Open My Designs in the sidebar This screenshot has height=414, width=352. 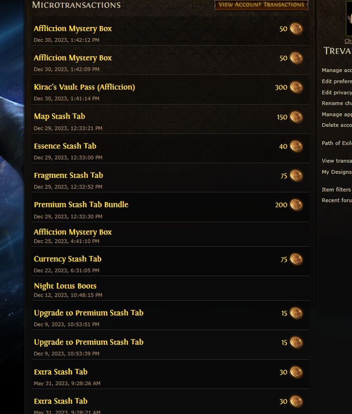pyautogui.click(x=336, y=172)
